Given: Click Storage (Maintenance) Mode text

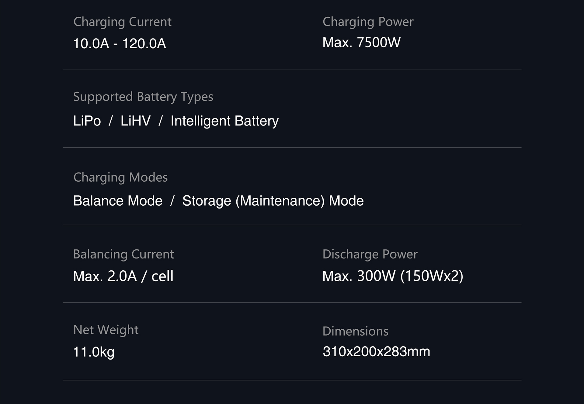Looking at the screenshot, I should (273, 201).
